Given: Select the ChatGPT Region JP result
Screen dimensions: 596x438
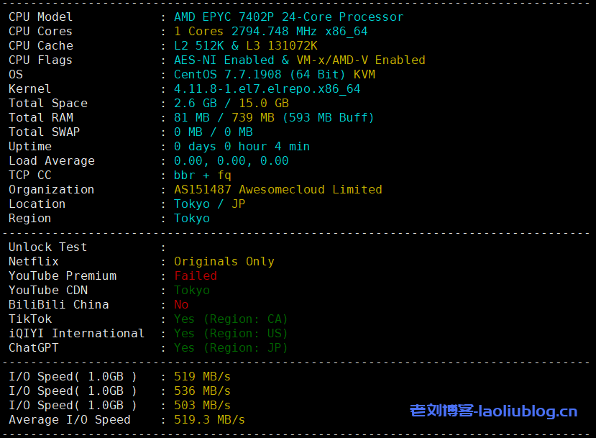Looking at the screenshot, I should (x=230, y=347).
